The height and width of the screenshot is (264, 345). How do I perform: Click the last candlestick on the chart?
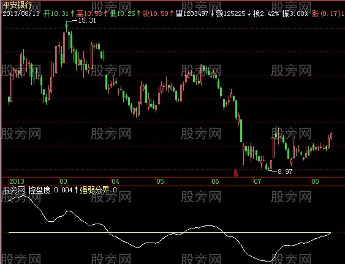click(331, 136)
